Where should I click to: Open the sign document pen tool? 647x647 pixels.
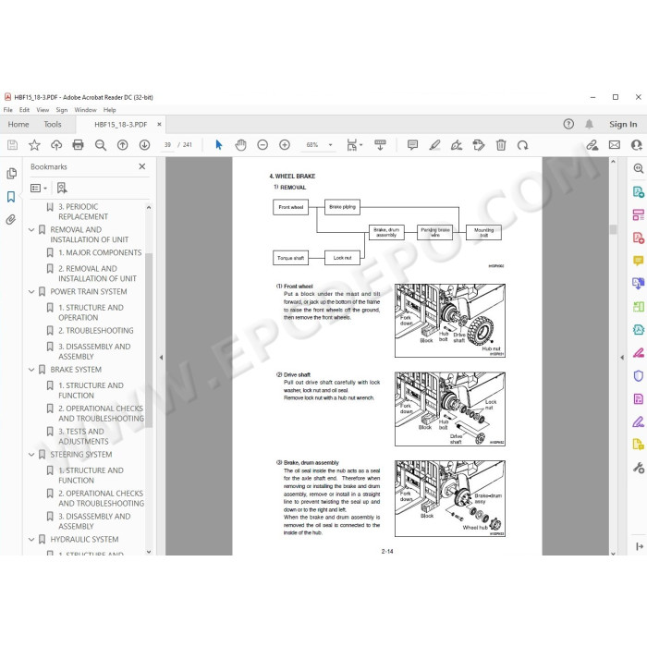coord(457,145)
